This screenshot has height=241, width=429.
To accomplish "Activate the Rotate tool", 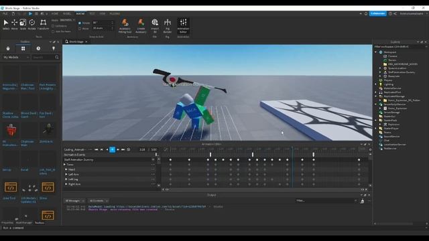I will pyautogui.click(x=32, y=24).
